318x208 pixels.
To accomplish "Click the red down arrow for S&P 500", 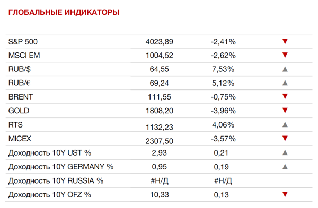I will (x=285, y=41).
